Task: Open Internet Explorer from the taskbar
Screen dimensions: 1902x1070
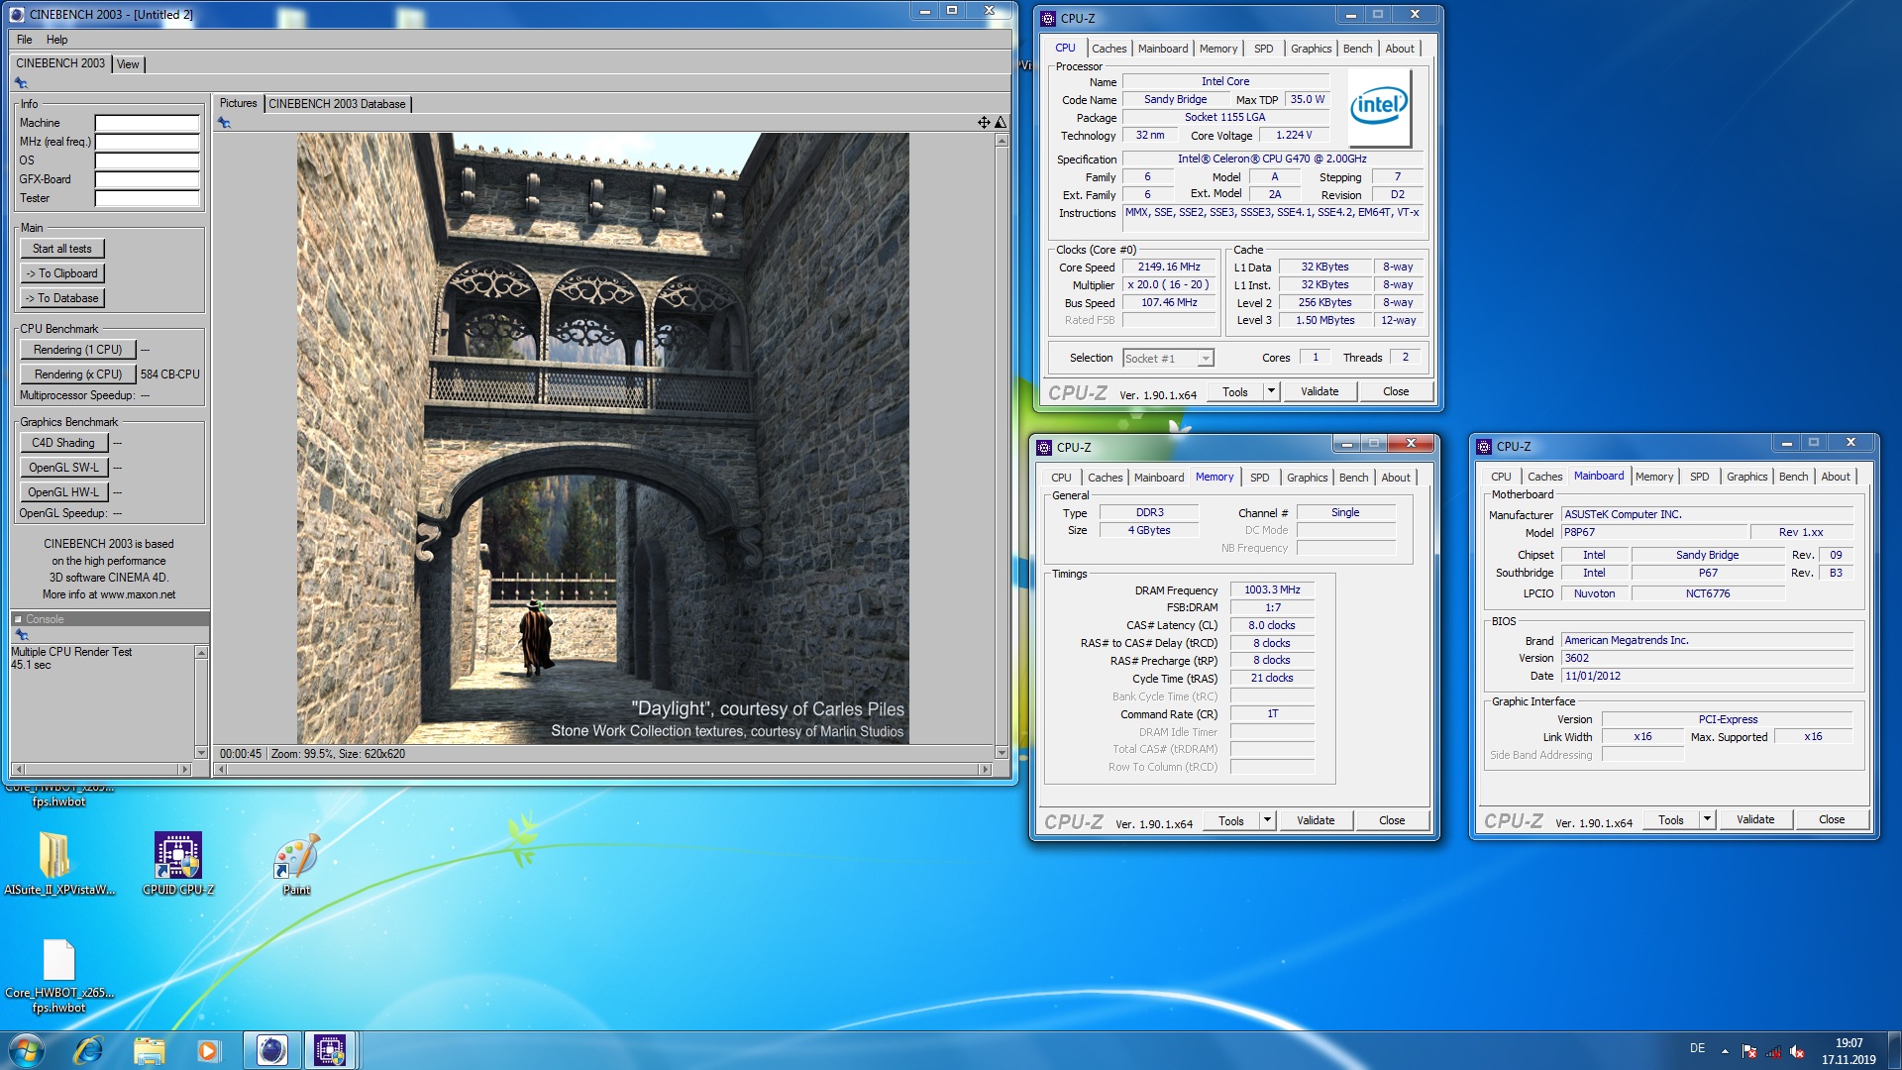Action: pos(88,1050)
